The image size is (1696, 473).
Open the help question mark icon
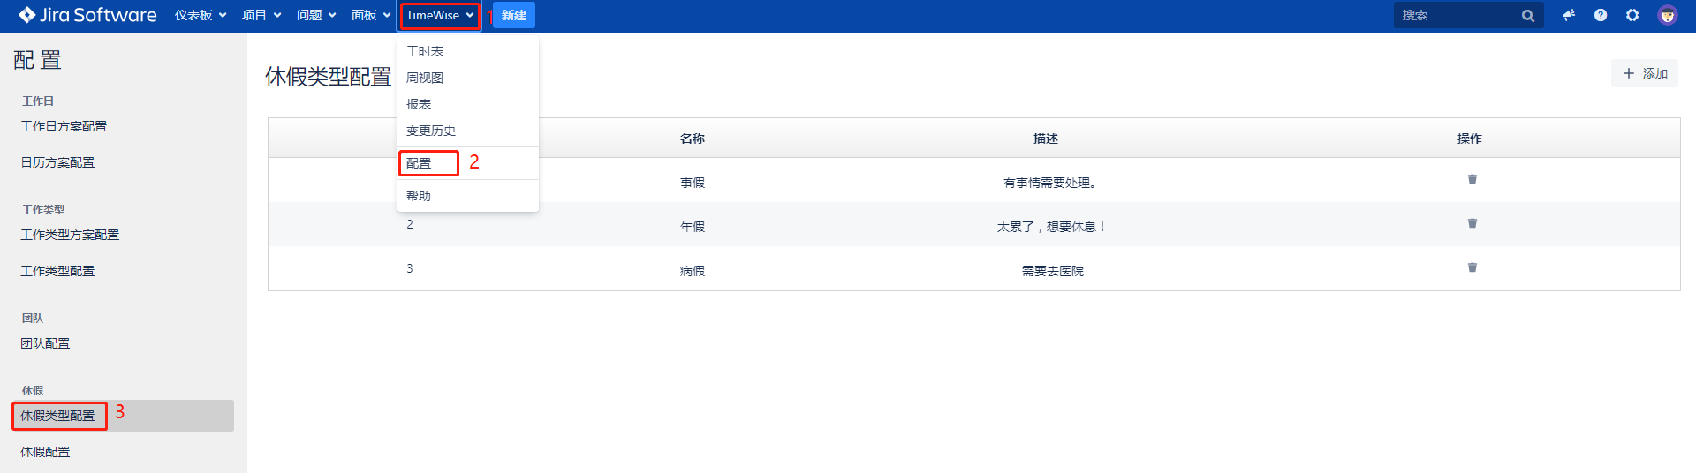tap(1600, 15)
